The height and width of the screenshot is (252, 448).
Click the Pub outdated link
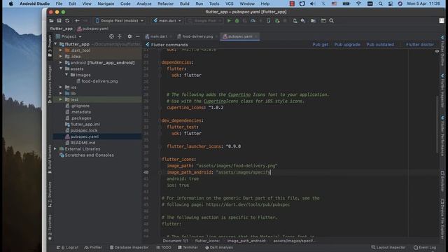coord(380,45)
